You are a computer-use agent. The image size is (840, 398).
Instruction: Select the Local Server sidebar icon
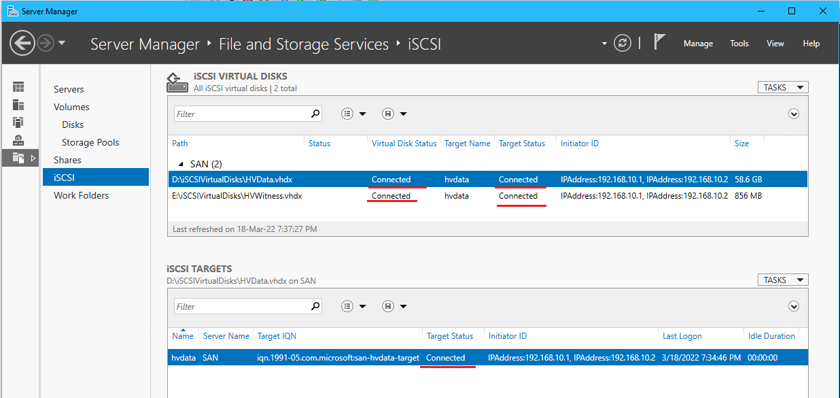18,105
